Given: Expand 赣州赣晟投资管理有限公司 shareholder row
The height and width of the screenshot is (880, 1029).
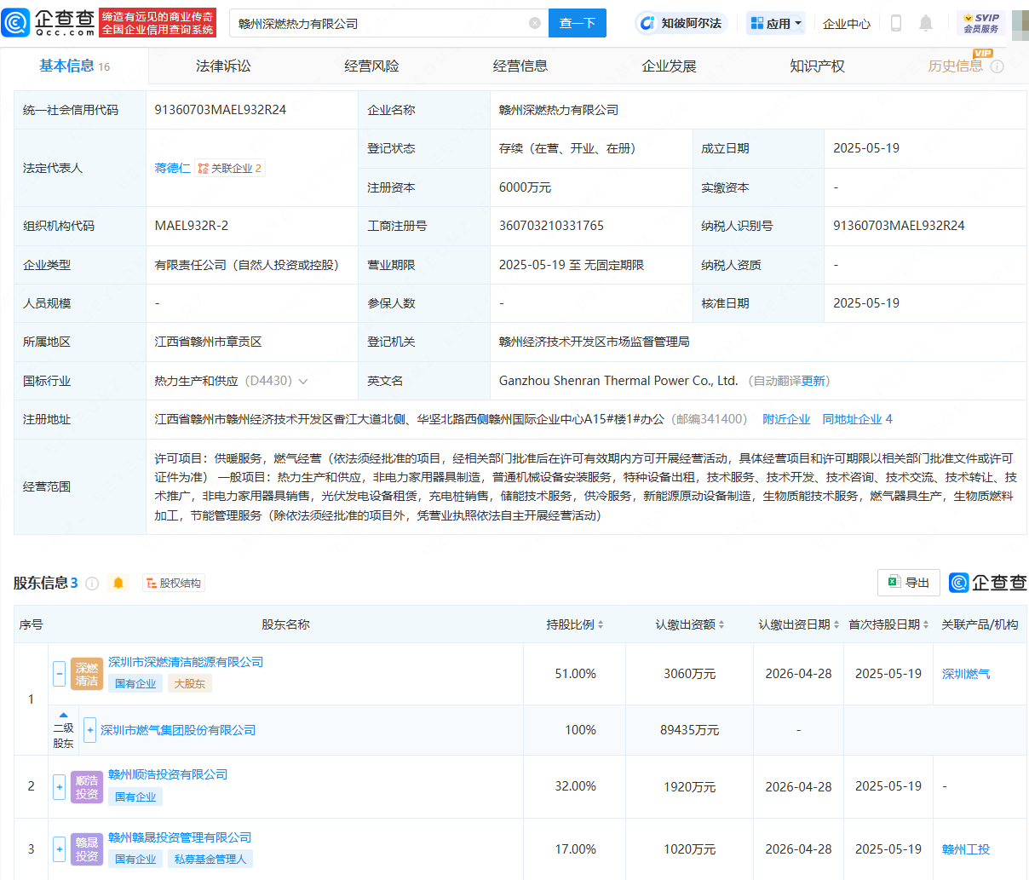Looking at the screenshot, I should pos(60,848).
